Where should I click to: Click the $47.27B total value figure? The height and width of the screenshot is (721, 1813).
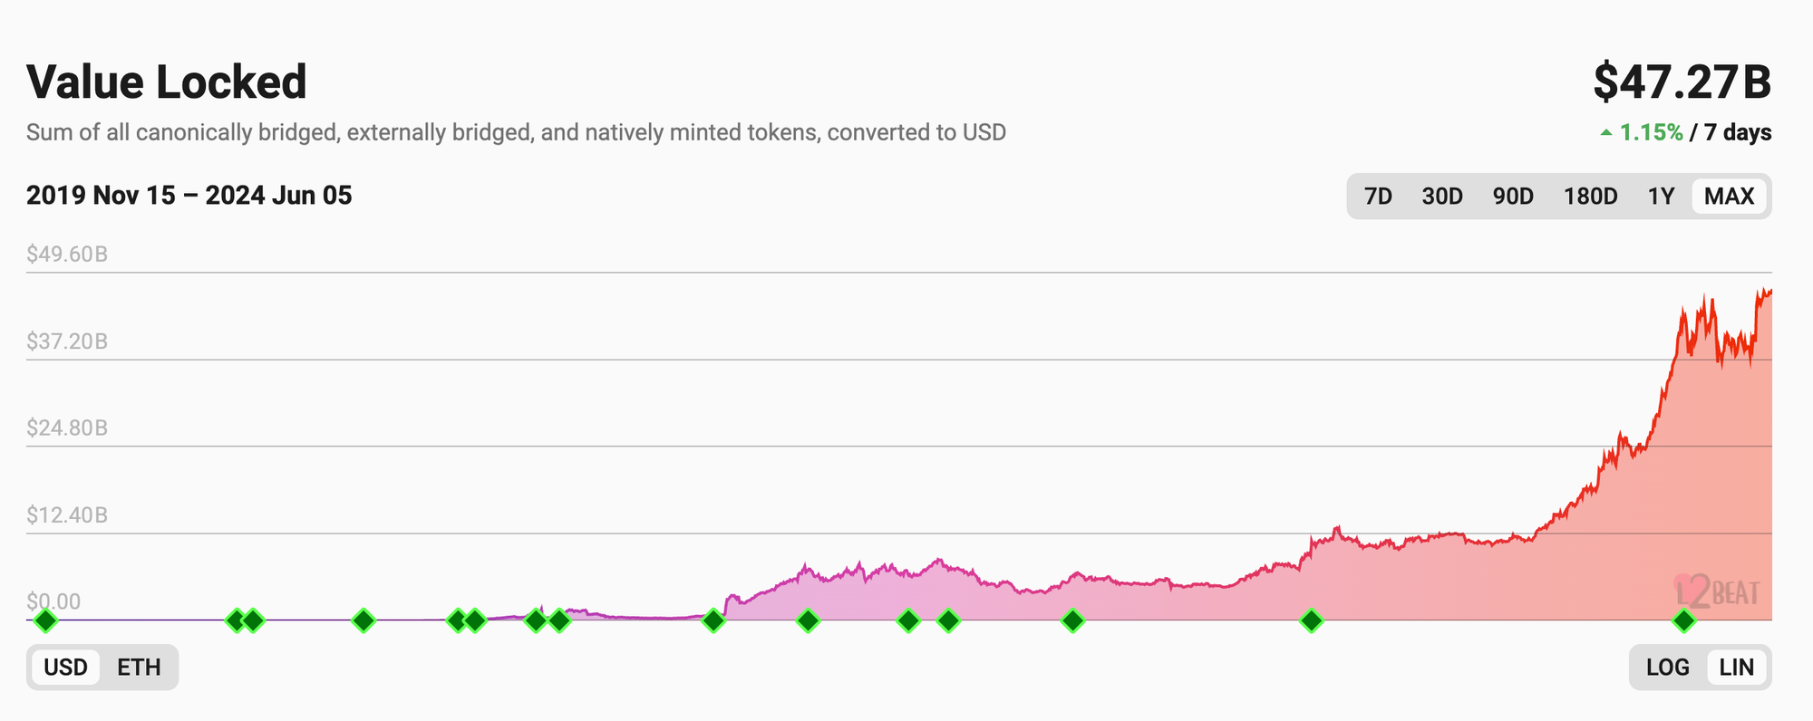click(x=1682, y=82)
